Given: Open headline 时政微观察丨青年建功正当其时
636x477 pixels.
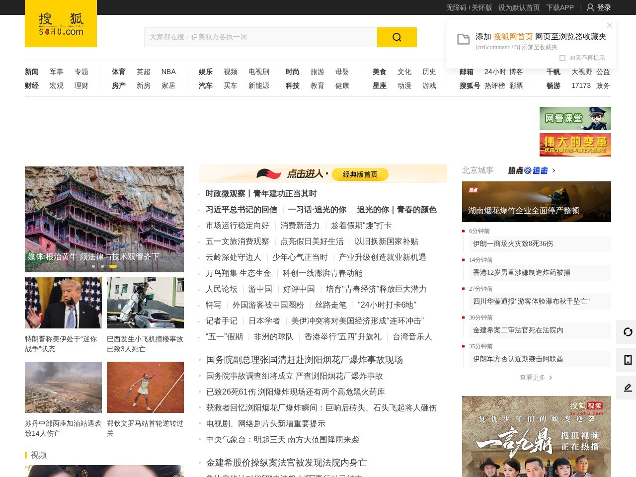Looking at the screenshot, I should tap(261, 194).
